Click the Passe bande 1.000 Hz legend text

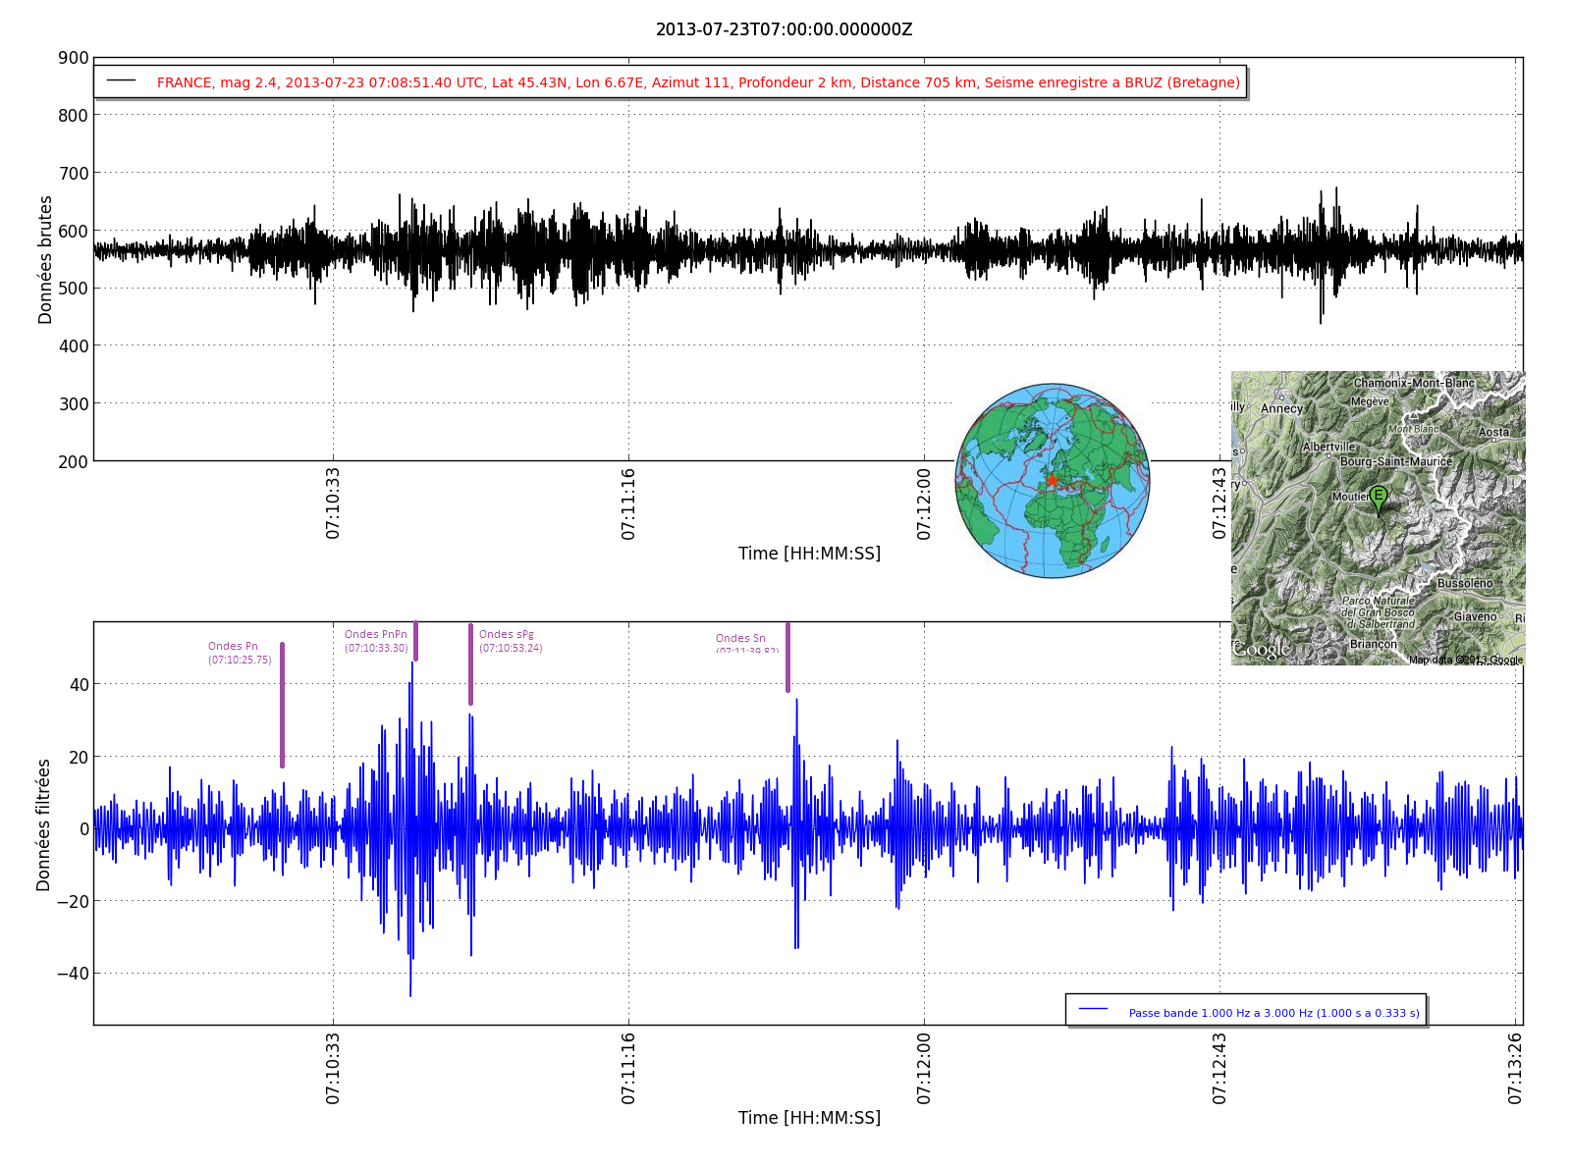[x=1273, y=1013]
